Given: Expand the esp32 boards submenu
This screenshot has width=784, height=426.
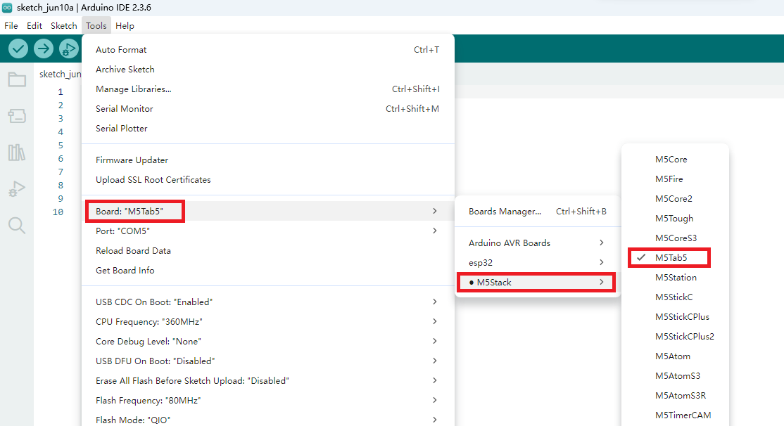Looking at the screenshot, I should pyautogui.click(x=538, y=263).
